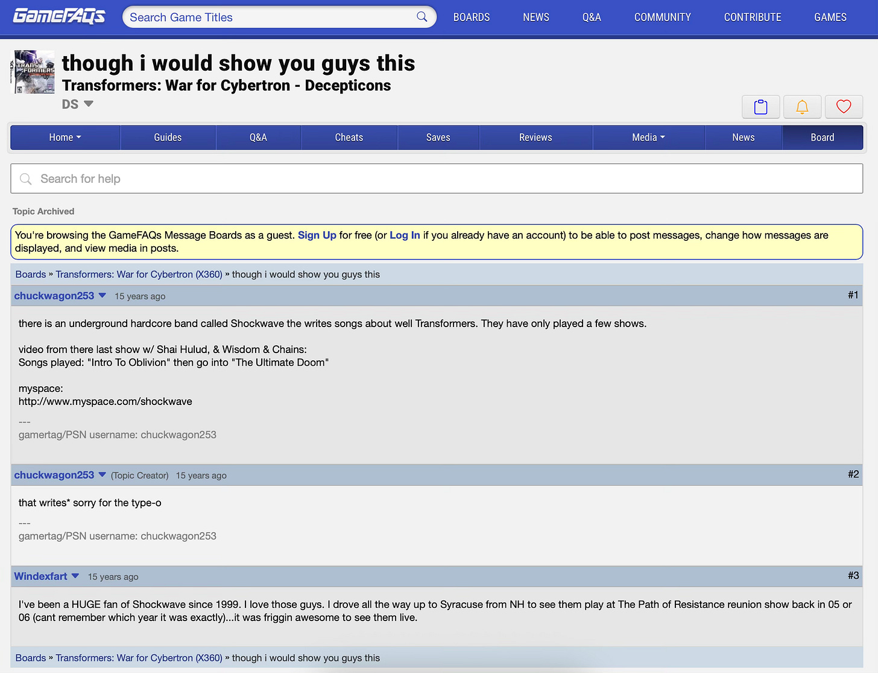The height and width of the screenshot is (673, 878).
Task: Click the search magnifier in title search
Action: [x=422, y=17]
